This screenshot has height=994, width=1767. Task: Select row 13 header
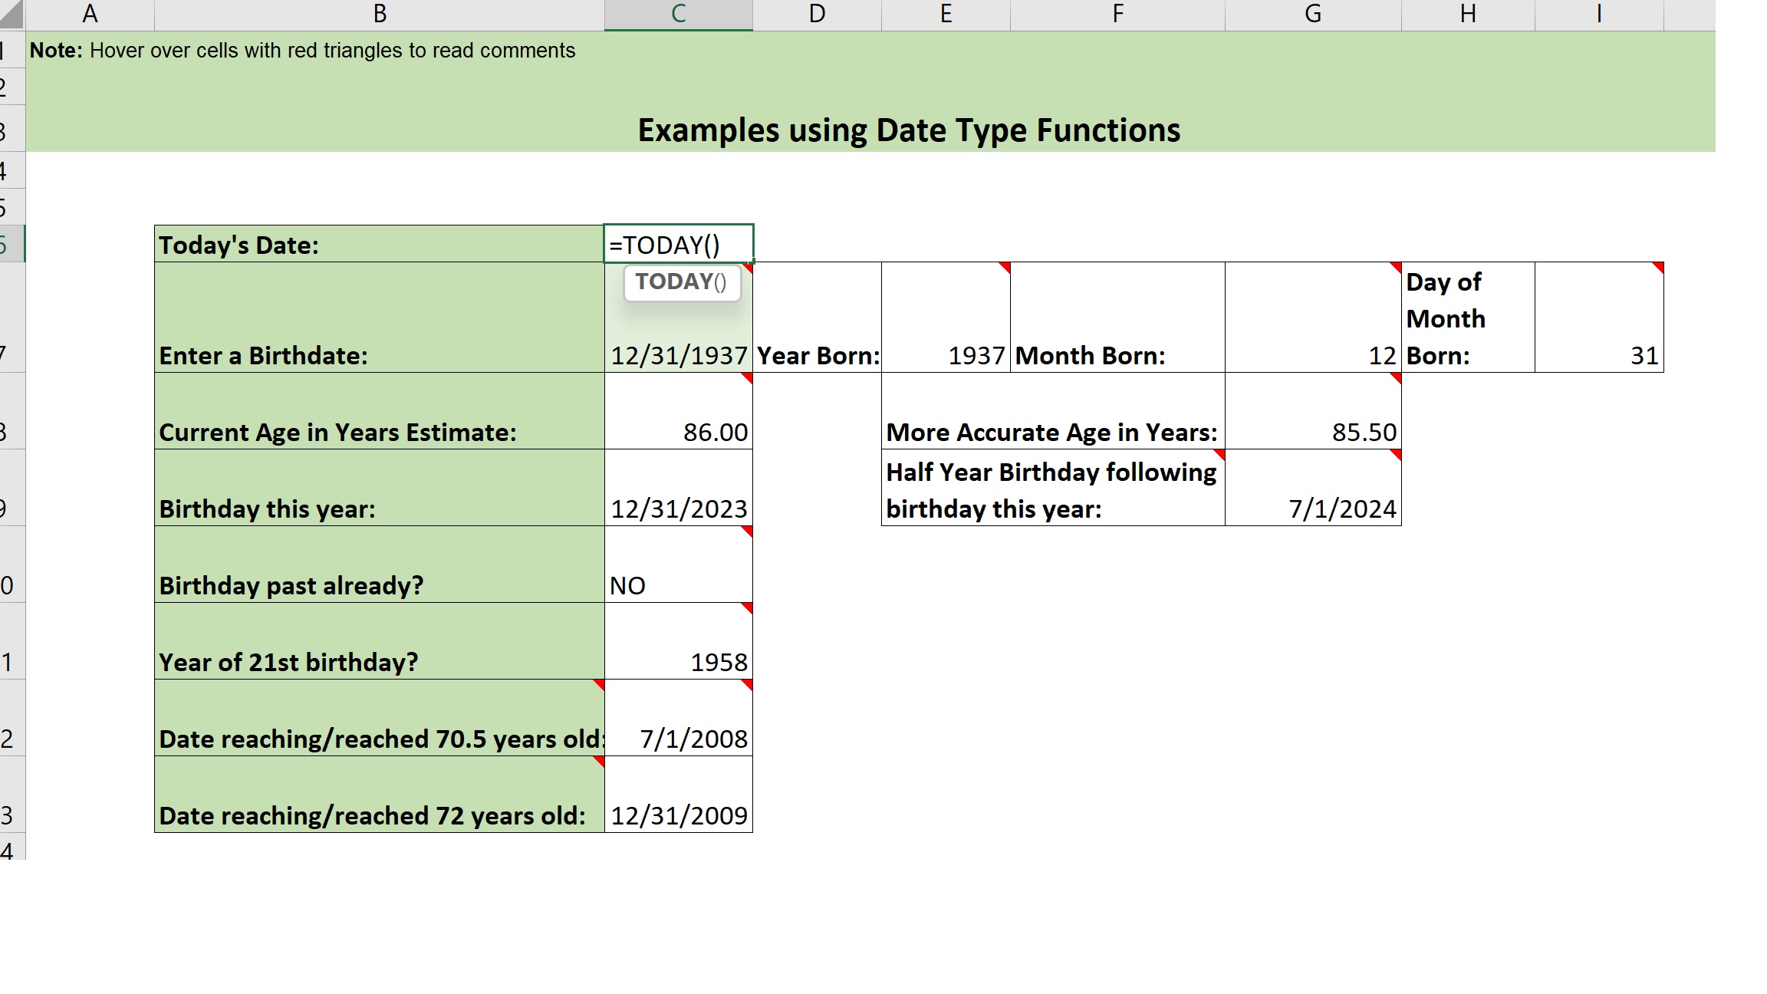pyautogui.click(x=12, y=795)
